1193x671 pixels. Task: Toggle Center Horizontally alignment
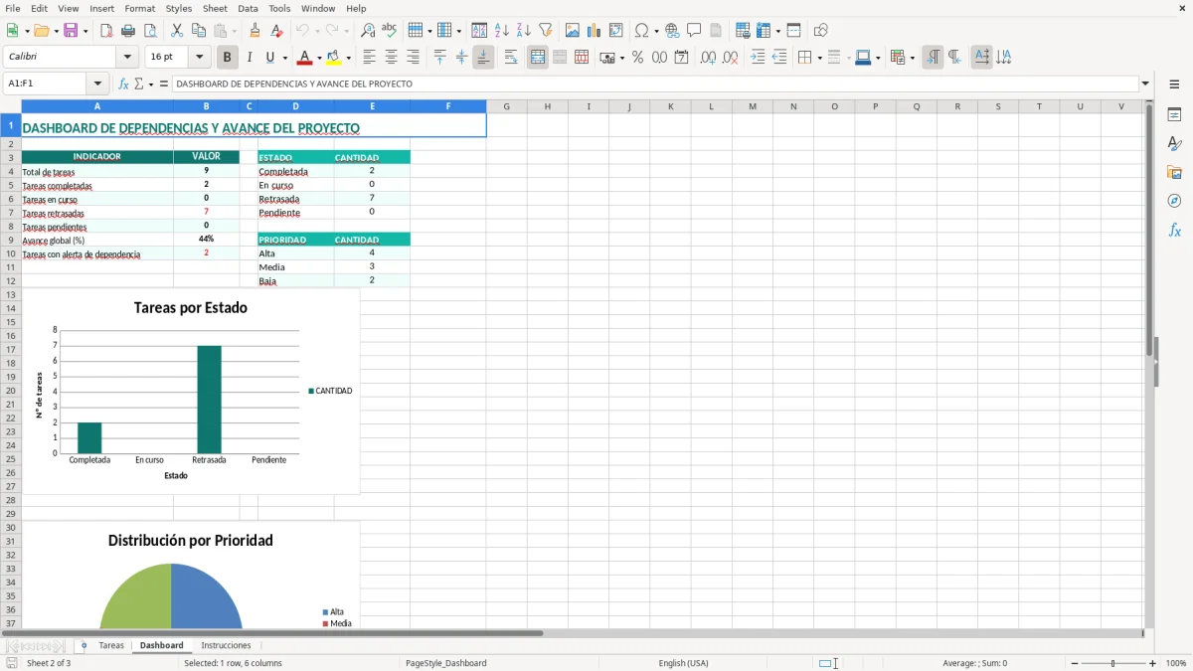(391, 58)
